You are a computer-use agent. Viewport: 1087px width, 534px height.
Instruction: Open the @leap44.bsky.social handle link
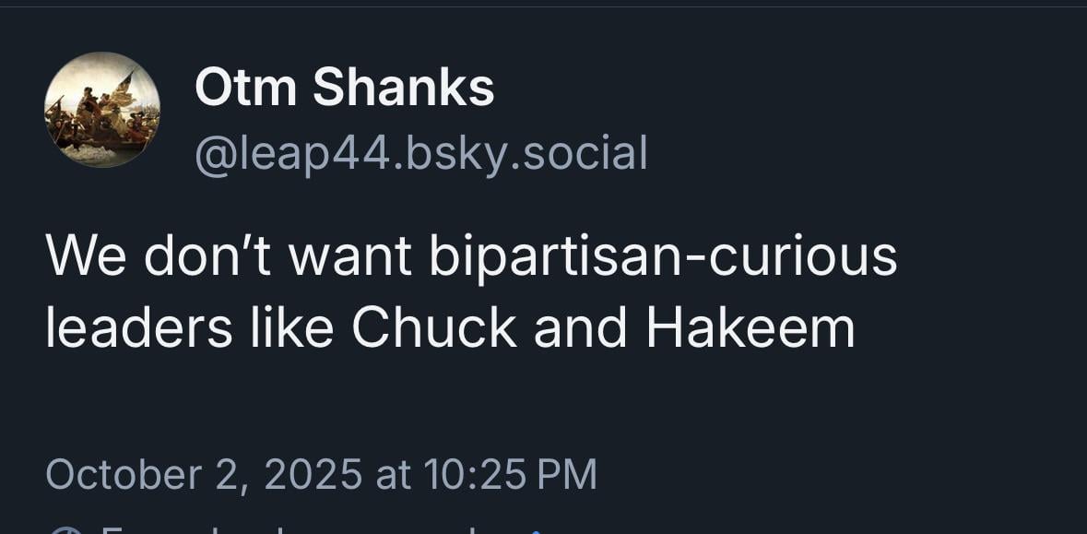click(420, 153)
